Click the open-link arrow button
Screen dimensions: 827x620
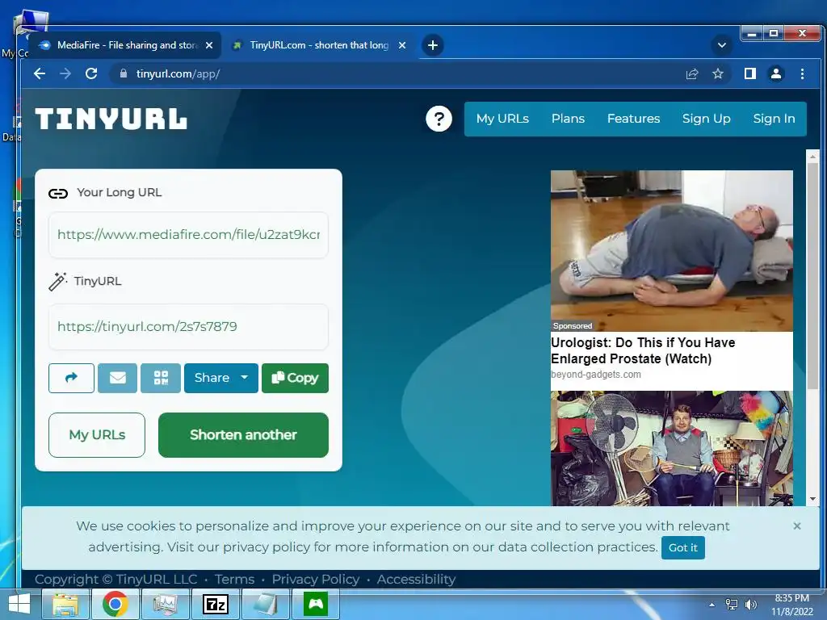tap(71, 378)
